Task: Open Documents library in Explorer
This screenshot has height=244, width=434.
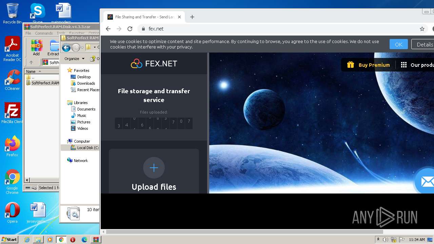Action: coord(86,109)
